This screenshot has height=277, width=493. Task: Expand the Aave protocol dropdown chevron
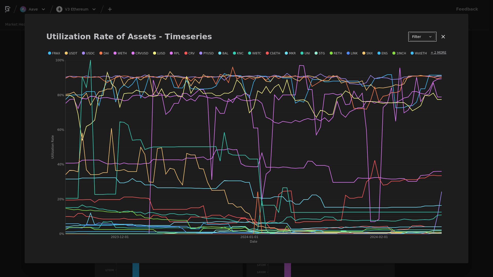click(43, 9)
